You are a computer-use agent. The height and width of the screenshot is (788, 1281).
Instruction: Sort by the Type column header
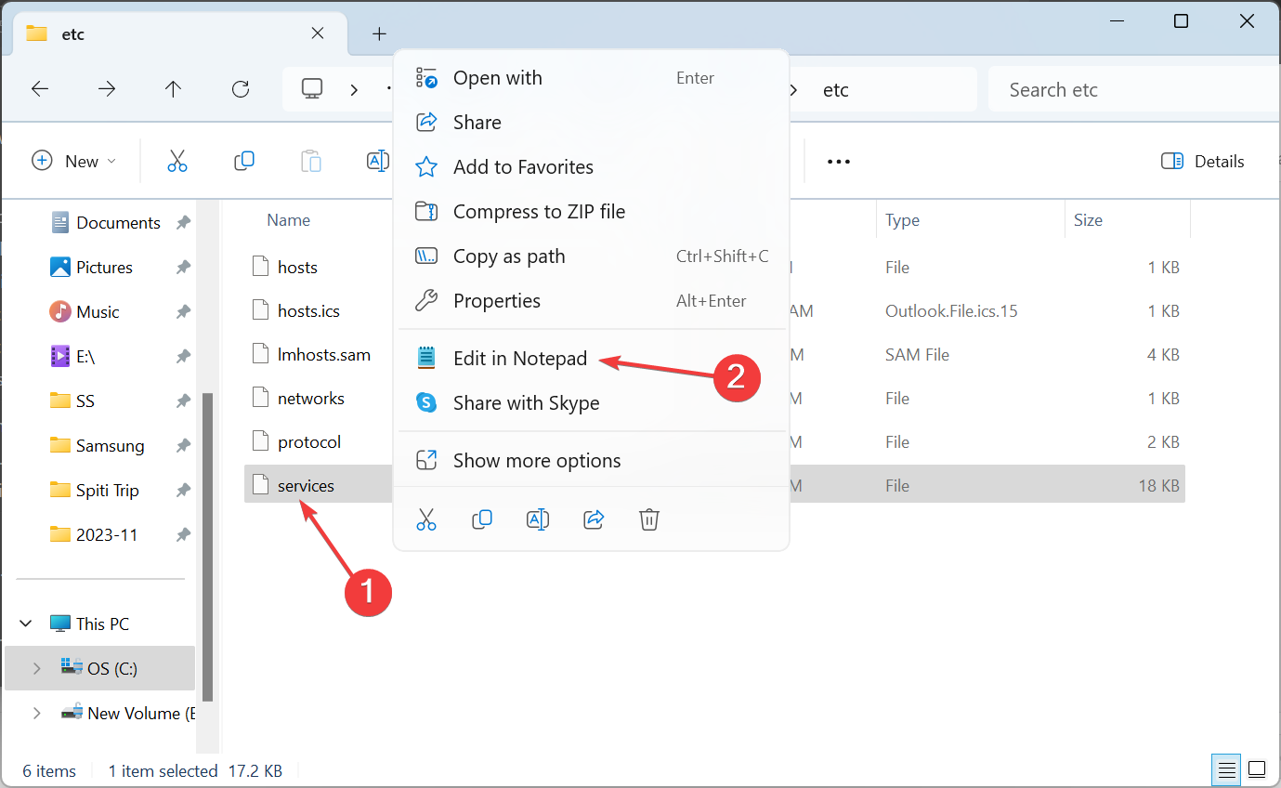tap(902, 220)
